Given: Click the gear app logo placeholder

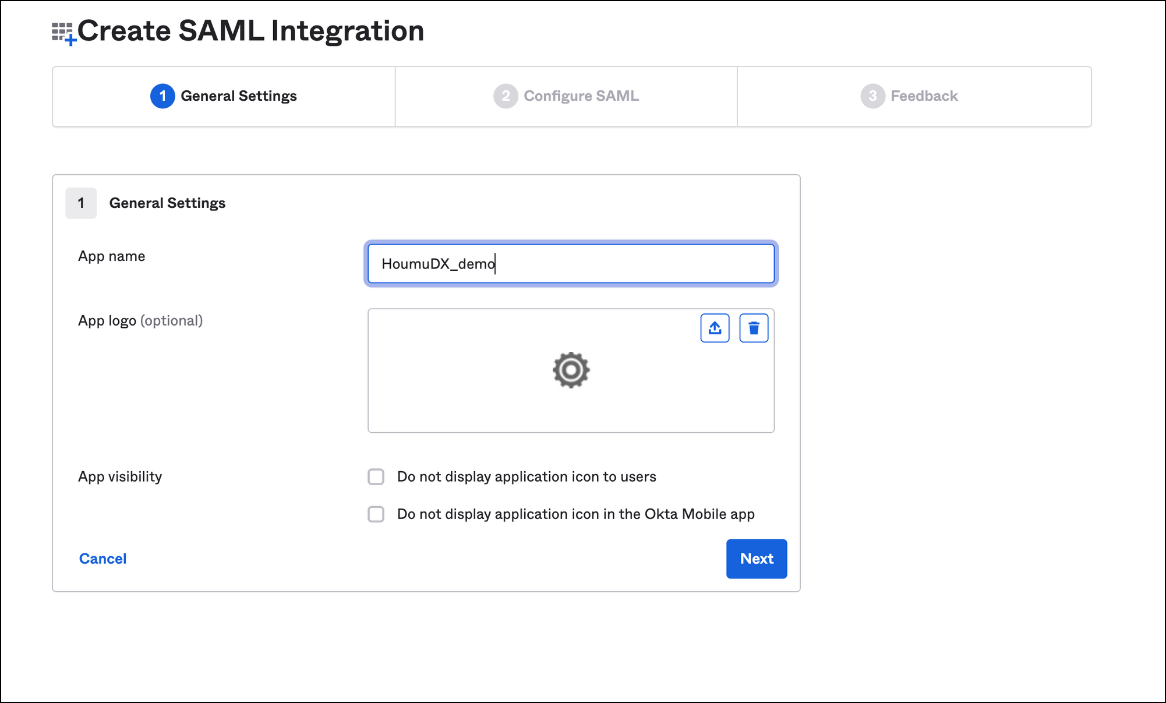Looking at the screenshot, I should point(571,370).
